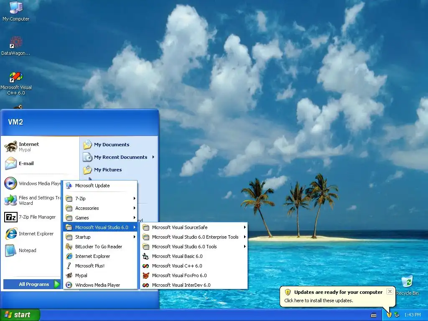
Task: Click the 1:43 PM taskbar clock
Action: point(413,315)
